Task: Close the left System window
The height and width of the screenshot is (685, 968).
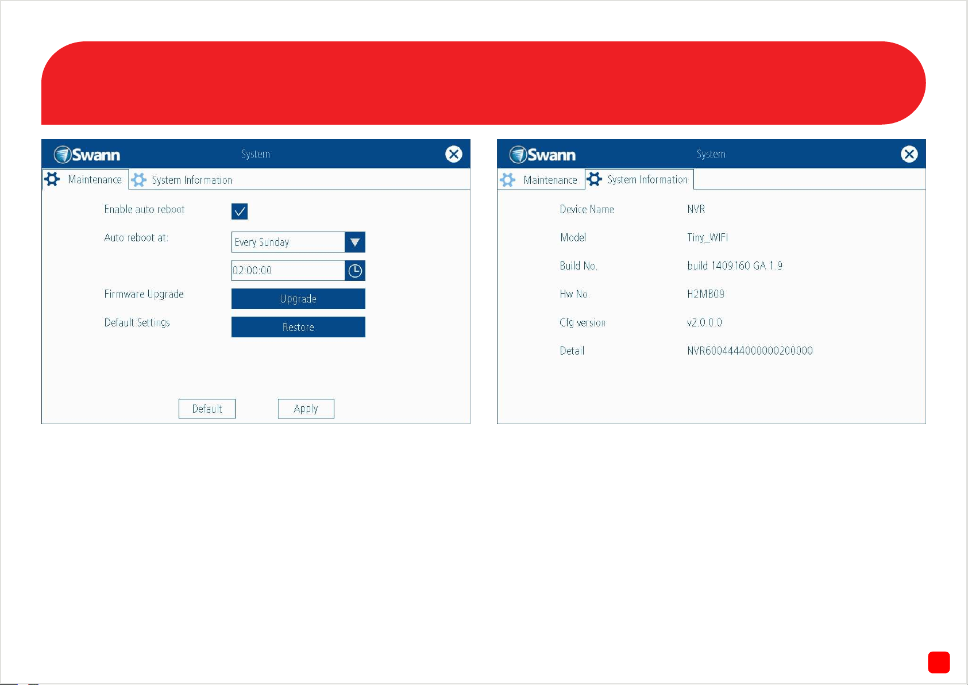Action: [454, 154]
